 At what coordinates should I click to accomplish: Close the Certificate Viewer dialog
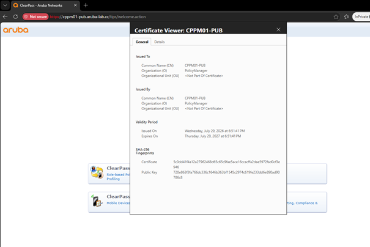point(278,29)
